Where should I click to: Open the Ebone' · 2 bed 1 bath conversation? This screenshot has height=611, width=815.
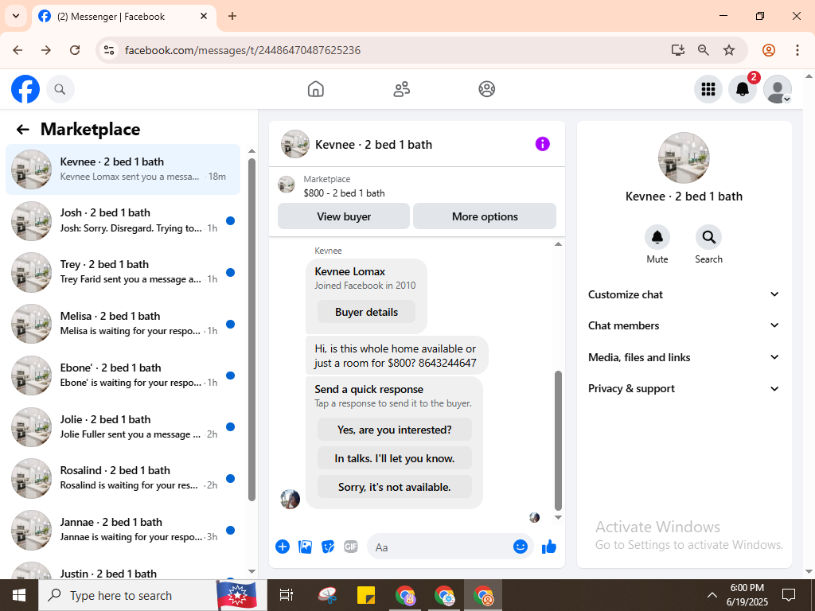click(x=123, y=376)
